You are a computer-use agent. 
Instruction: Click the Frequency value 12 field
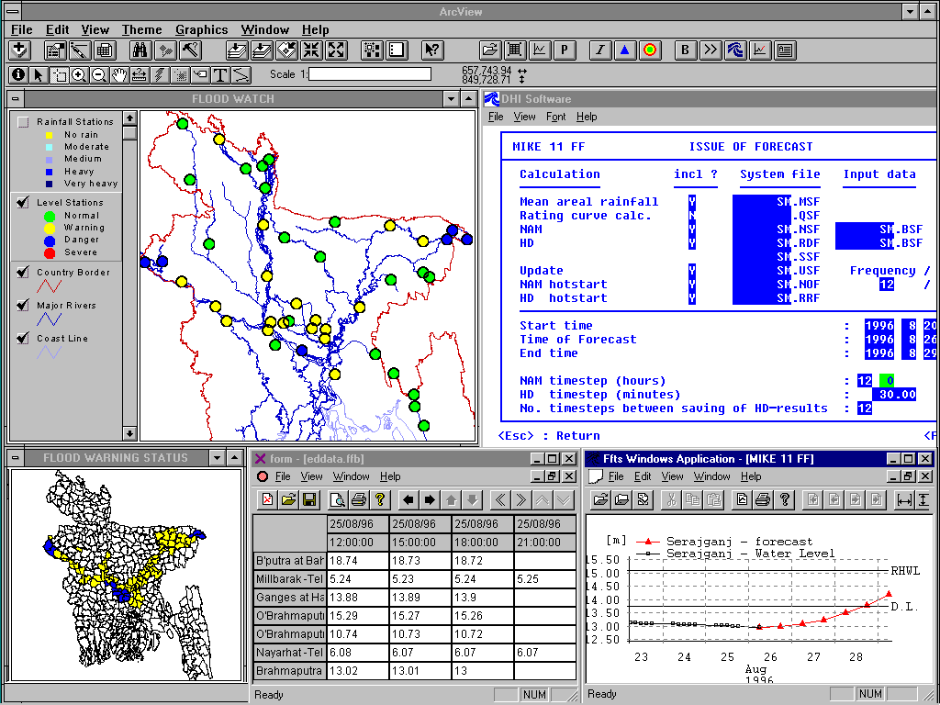pos(887,285)
